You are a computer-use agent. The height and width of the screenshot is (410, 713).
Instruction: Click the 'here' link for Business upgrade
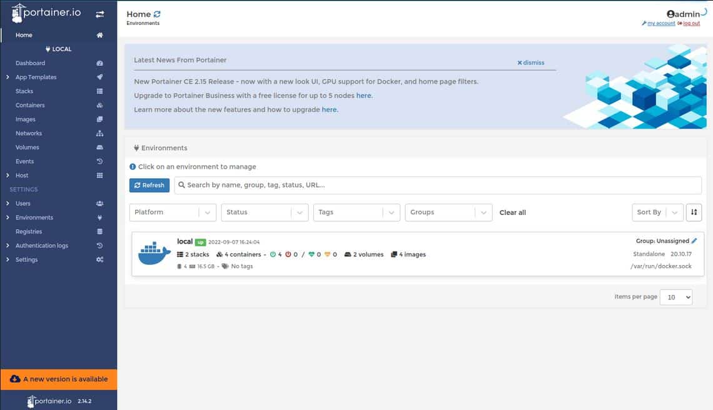(364, 96)
